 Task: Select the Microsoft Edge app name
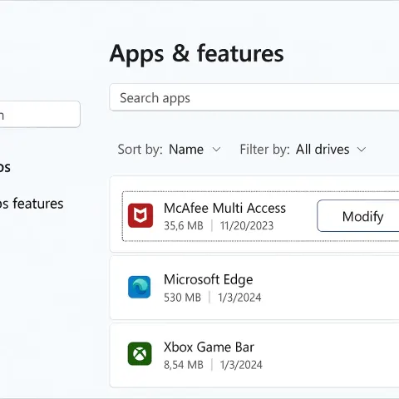pos(209,279)
